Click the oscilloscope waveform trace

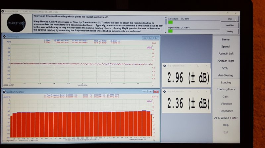pos(81,64)
